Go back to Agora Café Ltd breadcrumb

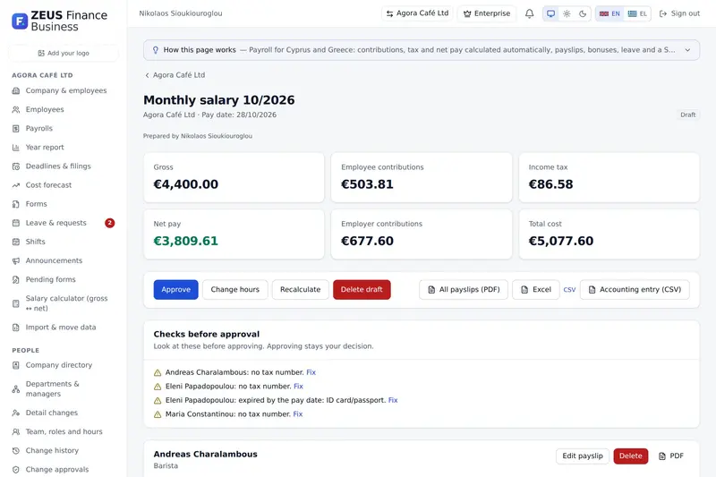coord(175,75)
